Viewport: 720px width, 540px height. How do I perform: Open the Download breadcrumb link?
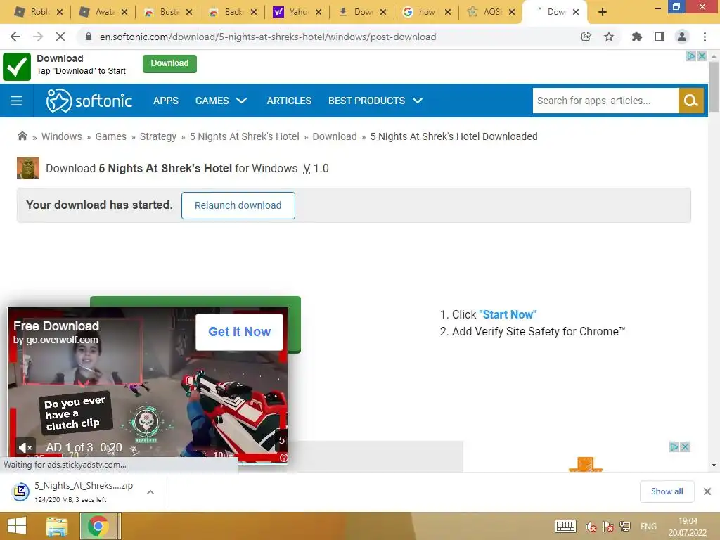[x=334, y=136]
